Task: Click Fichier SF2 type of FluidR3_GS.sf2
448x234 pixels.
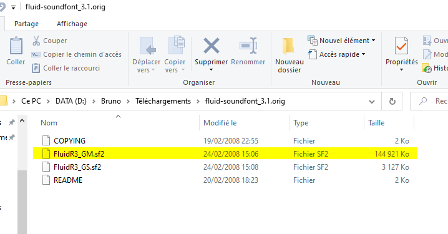Action: click(311, 167)
